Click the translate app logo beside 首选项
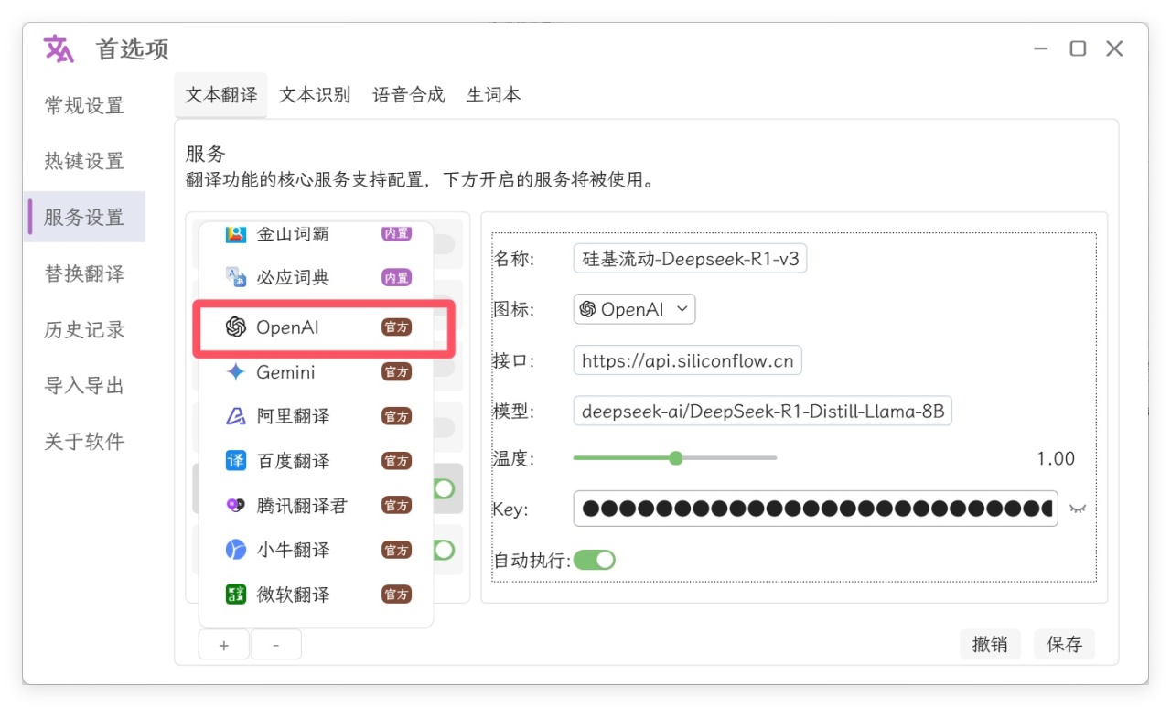The width and height of the screenshot is (1171, 707). (59, 48)
